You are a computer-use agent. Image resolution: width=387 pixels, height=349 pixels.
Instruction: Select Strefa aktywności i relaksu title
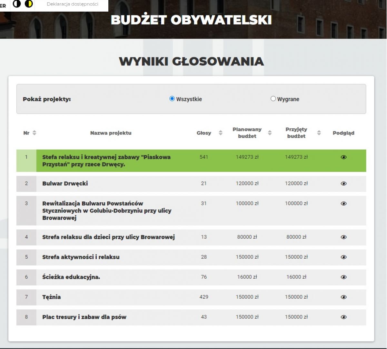pyautogui.click(x=81, y=257)
